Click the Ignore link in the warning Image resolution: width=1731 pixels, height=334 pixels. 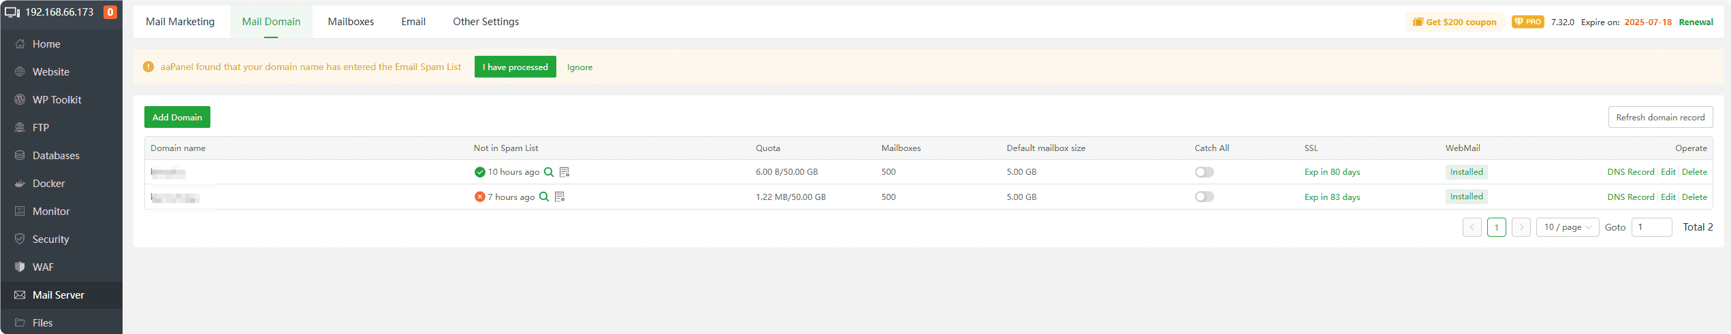[x=579, y=67]
